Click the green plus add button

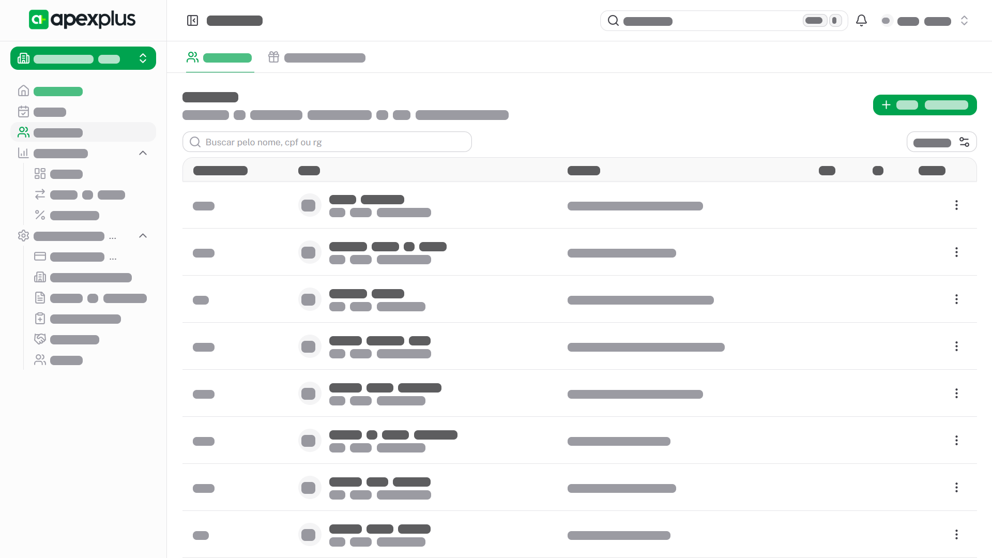pyautogui.click(x=924, y=105)
